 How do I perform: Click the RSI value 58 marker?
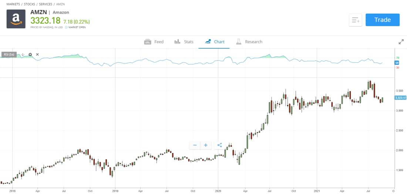(397, 63)
